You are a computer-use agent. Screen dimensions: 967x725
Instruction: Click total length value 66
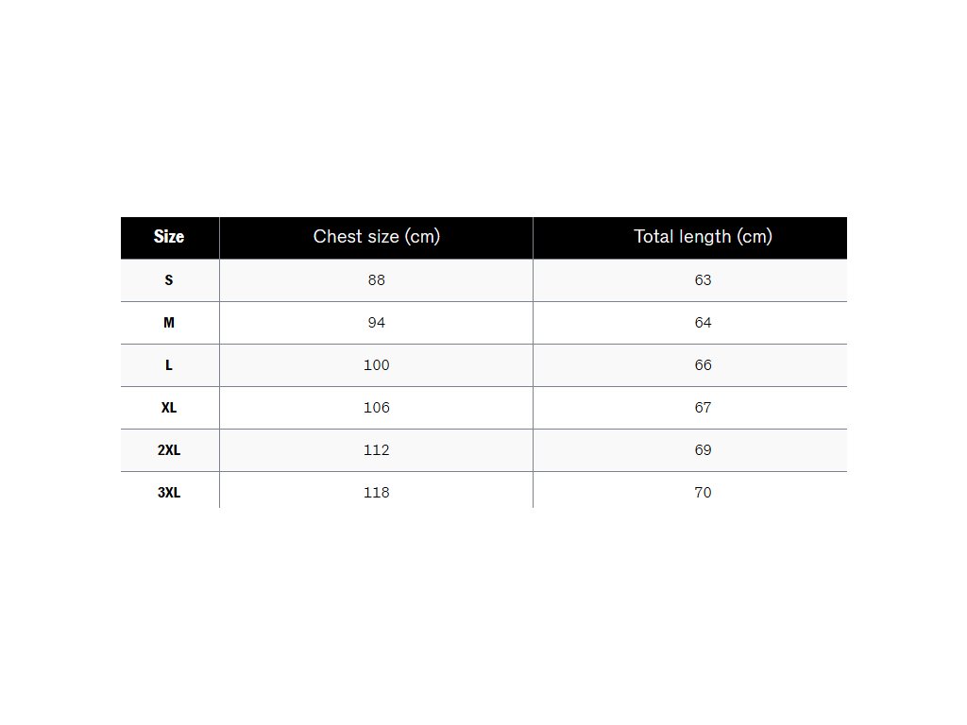click(703, 365)
